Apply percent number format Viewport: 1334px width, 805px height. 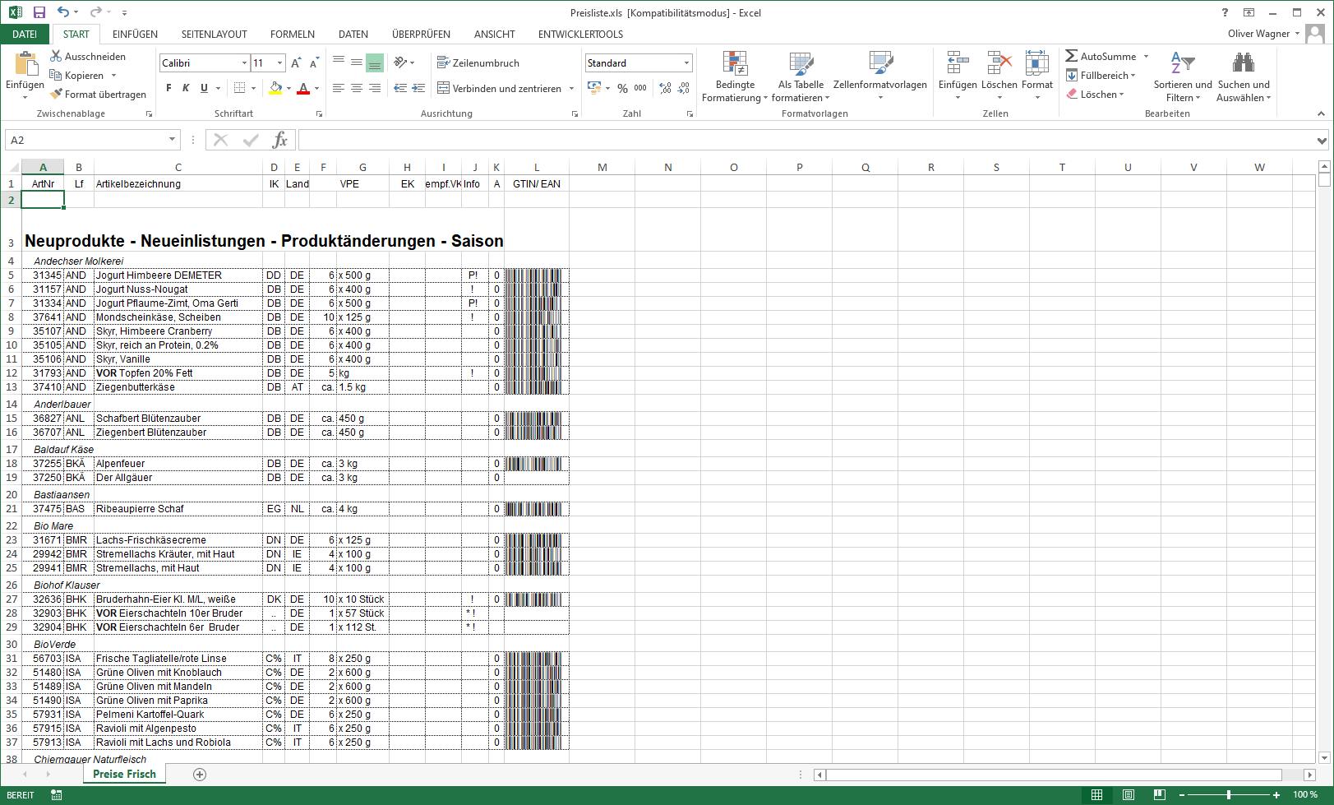(622, 88)
